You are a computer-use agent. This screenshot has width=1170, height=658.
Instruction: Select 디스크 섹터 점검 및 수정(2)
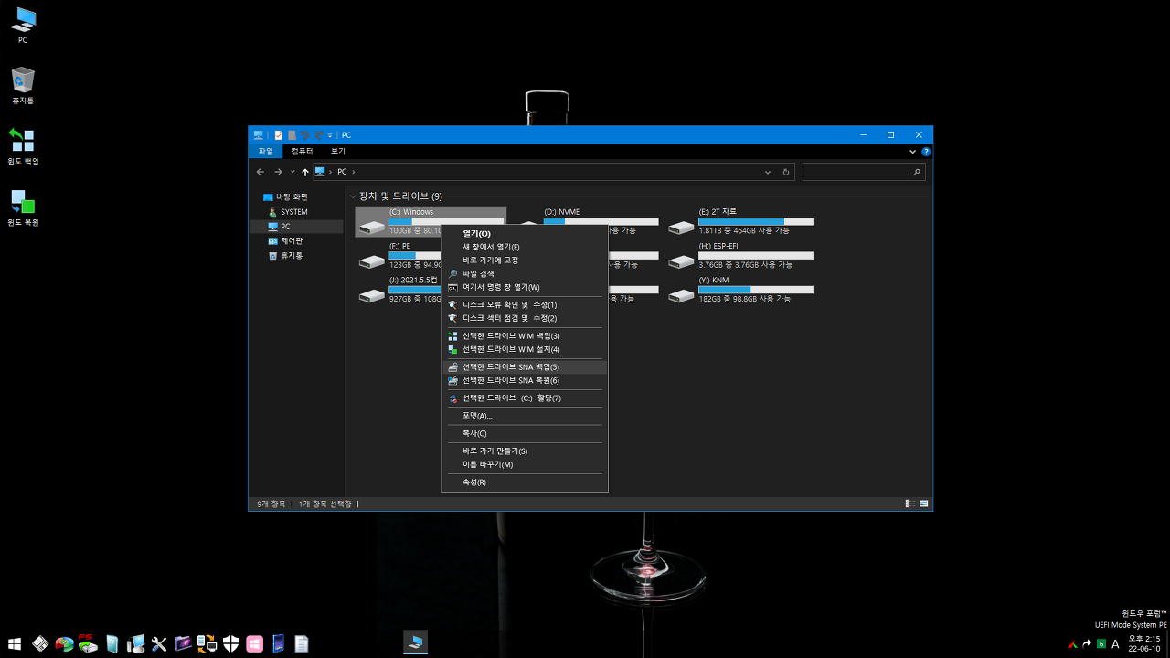point(525,318)
